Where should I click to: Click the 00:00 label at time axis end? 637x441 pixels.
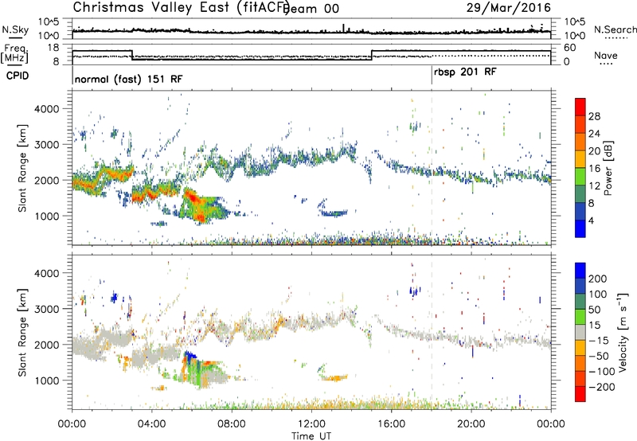[550, 424]
